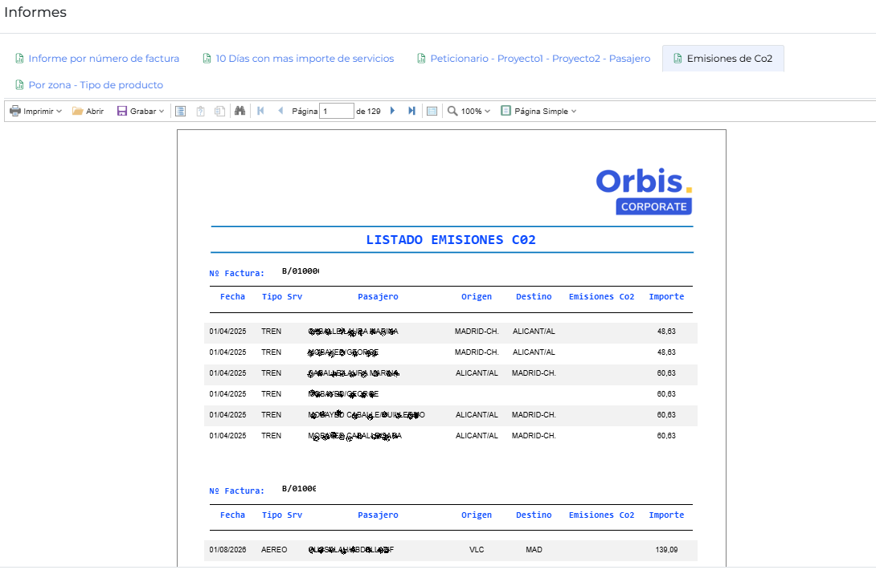
Task: Toggle full-screen view mode icon
Action: (432, 111)
